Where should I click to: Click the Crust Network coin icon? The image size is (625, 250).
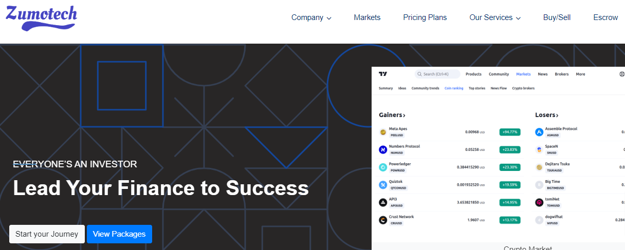(383, 220)
